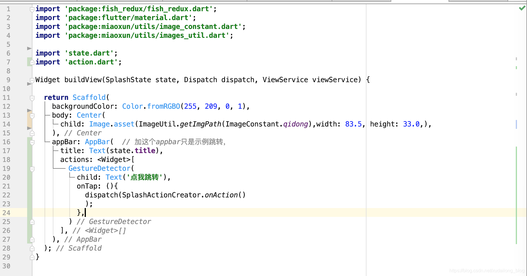
Task: Click the fold end marker beside the // GestureDetector comment
Action: [32, 222]
